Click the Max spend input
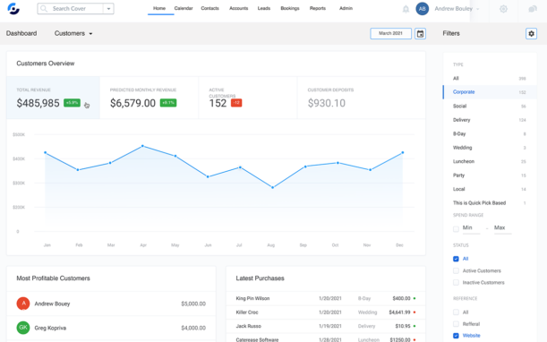 [502, 228]
